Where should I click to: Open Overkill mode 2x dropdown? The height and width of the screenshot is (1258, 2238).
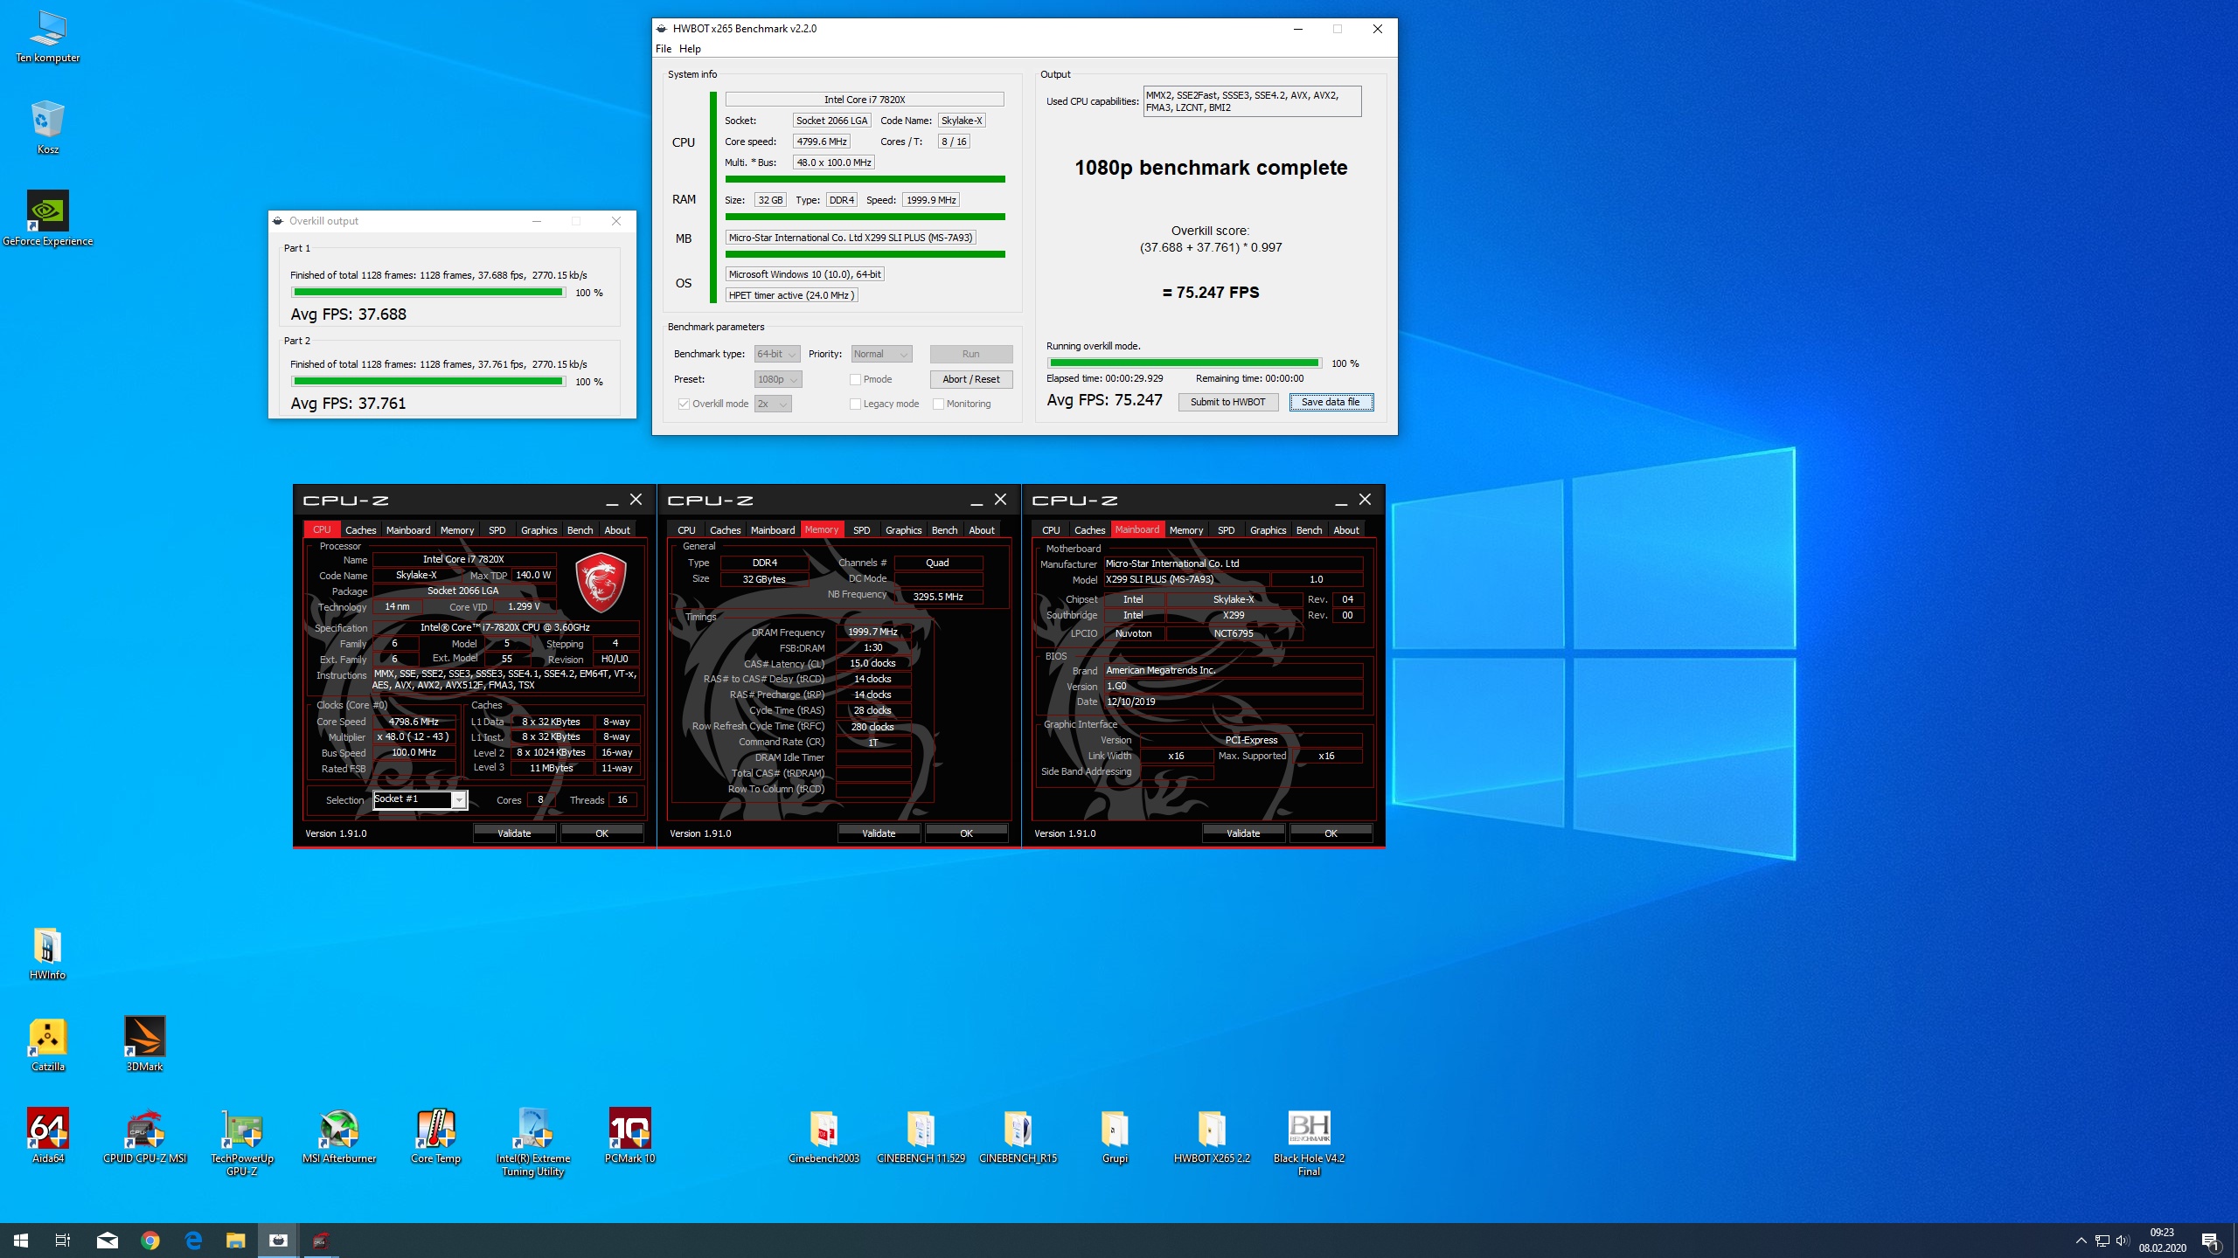(x=773, y=404)
